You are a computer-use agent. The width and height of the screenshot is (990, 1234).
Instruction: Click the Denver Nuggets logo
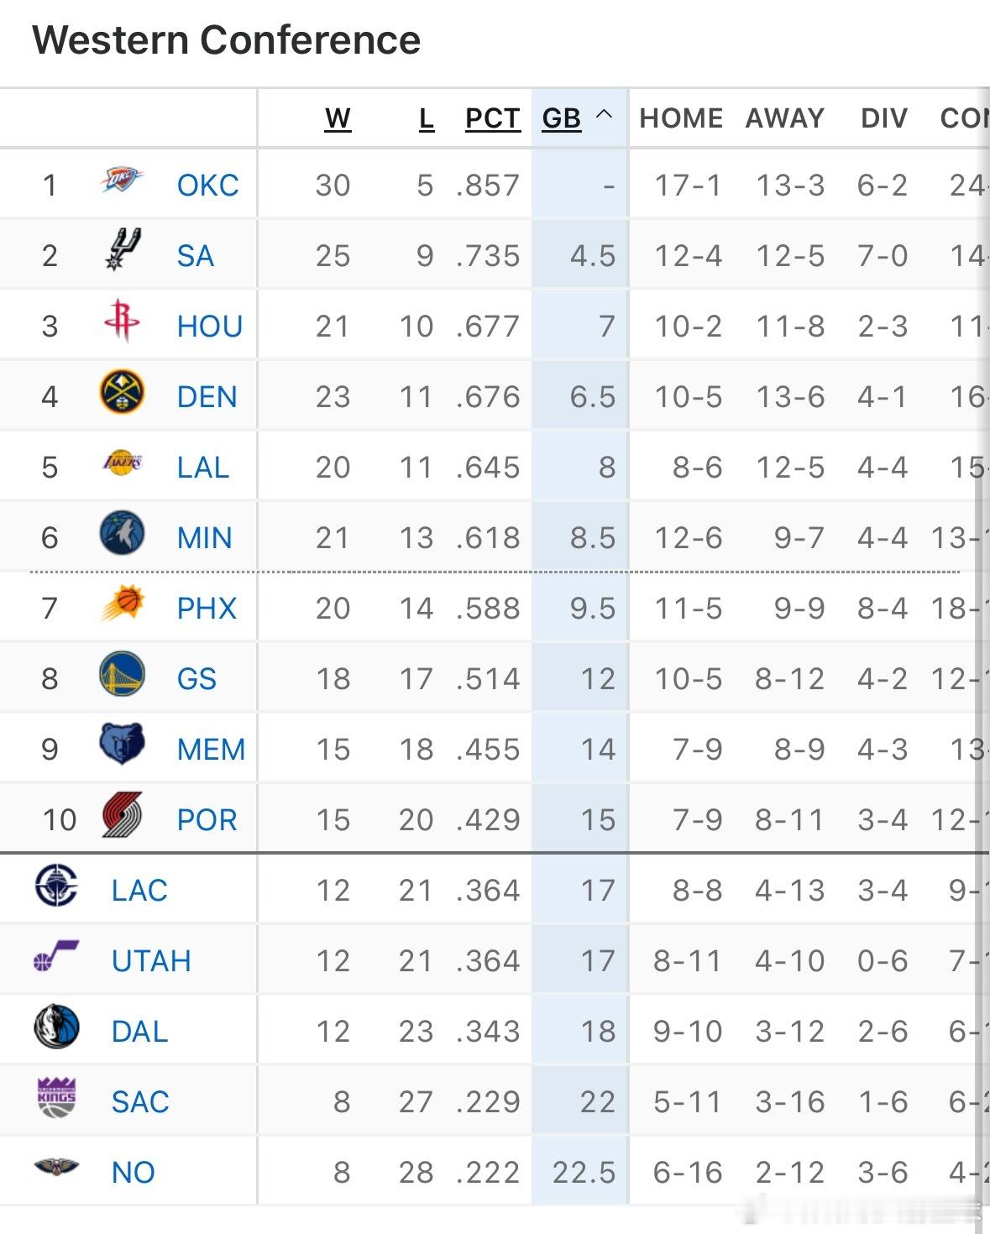(122, 392)
